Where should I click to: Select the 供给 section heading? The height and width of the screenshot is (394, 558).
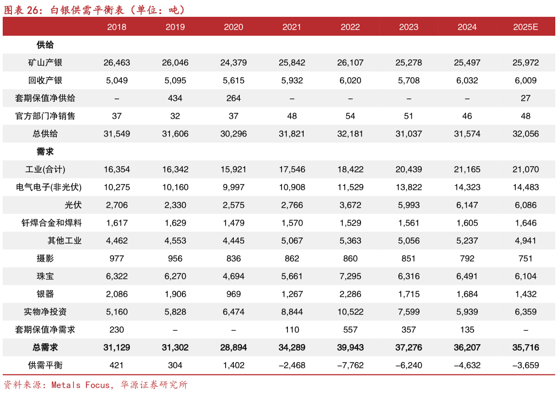pyautogui.click(x=45, y=45)
